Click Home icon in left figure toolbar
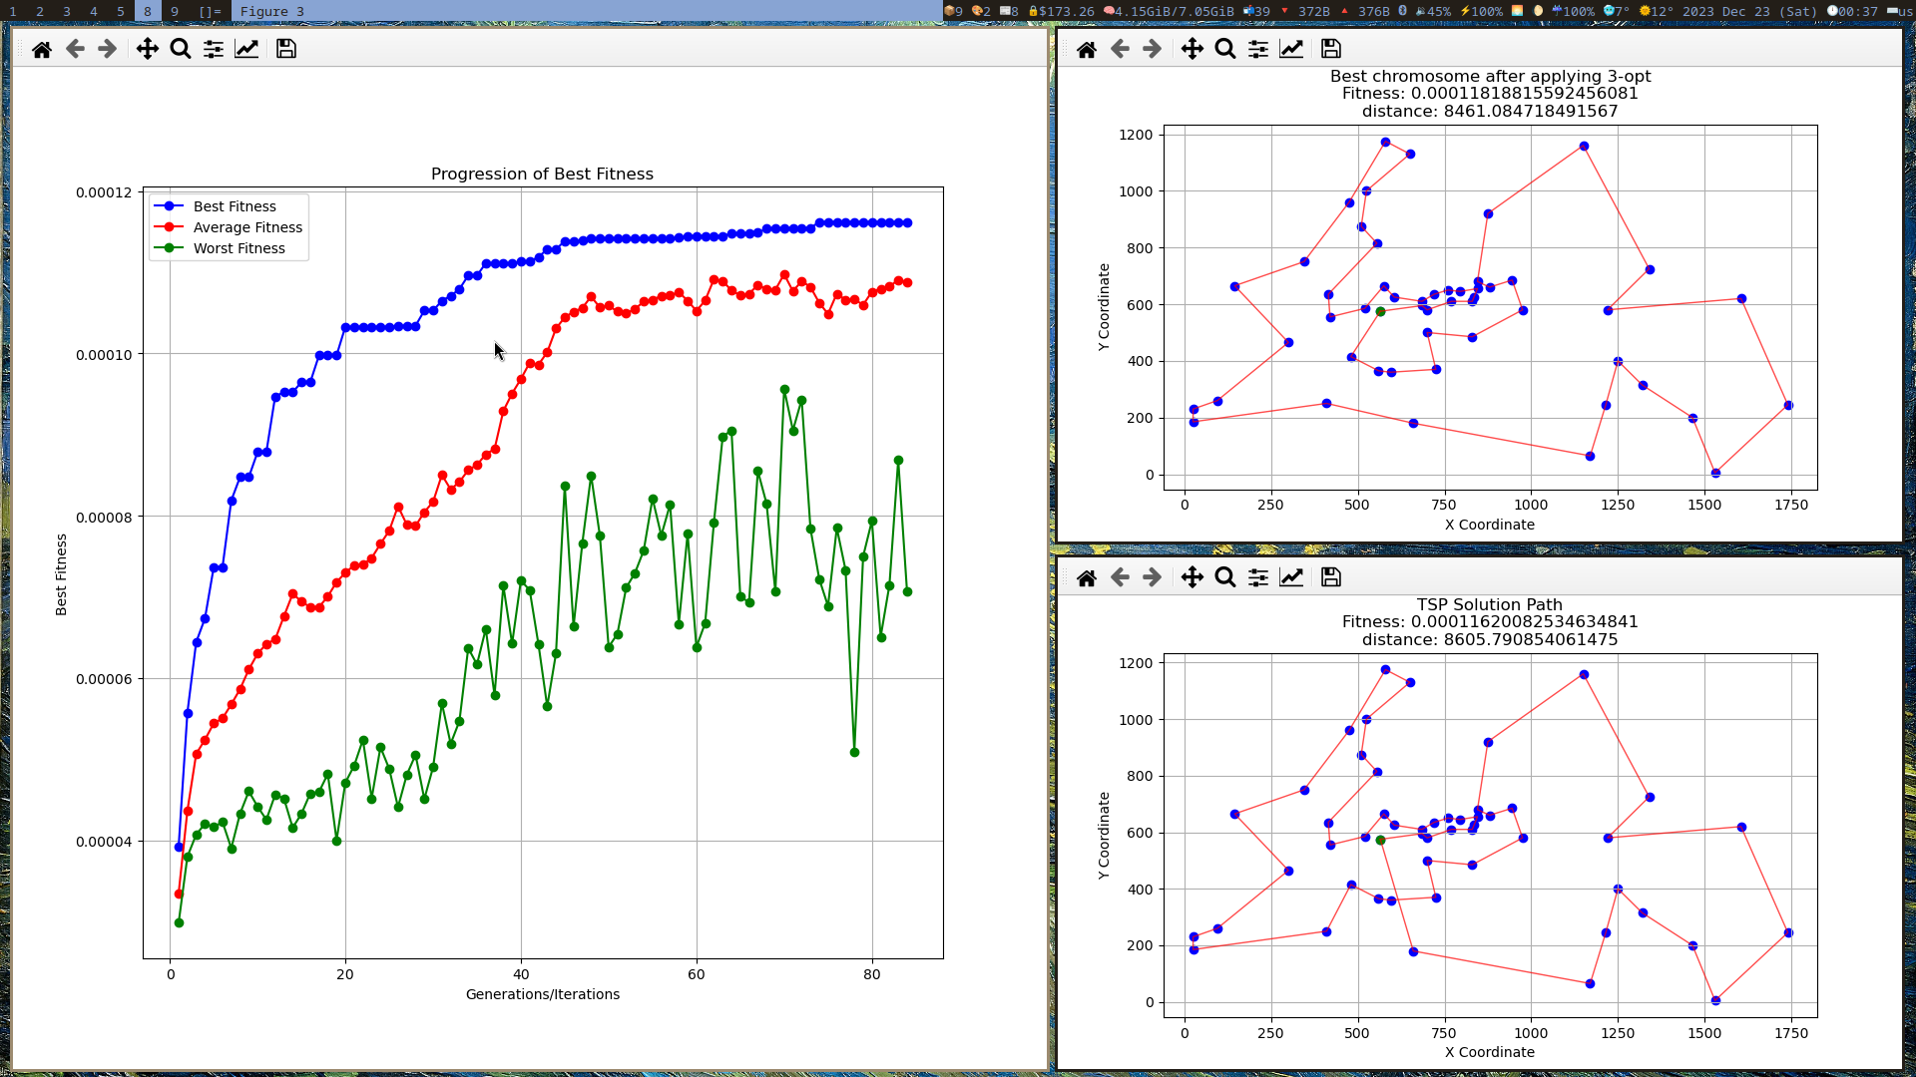 [42, 49]
